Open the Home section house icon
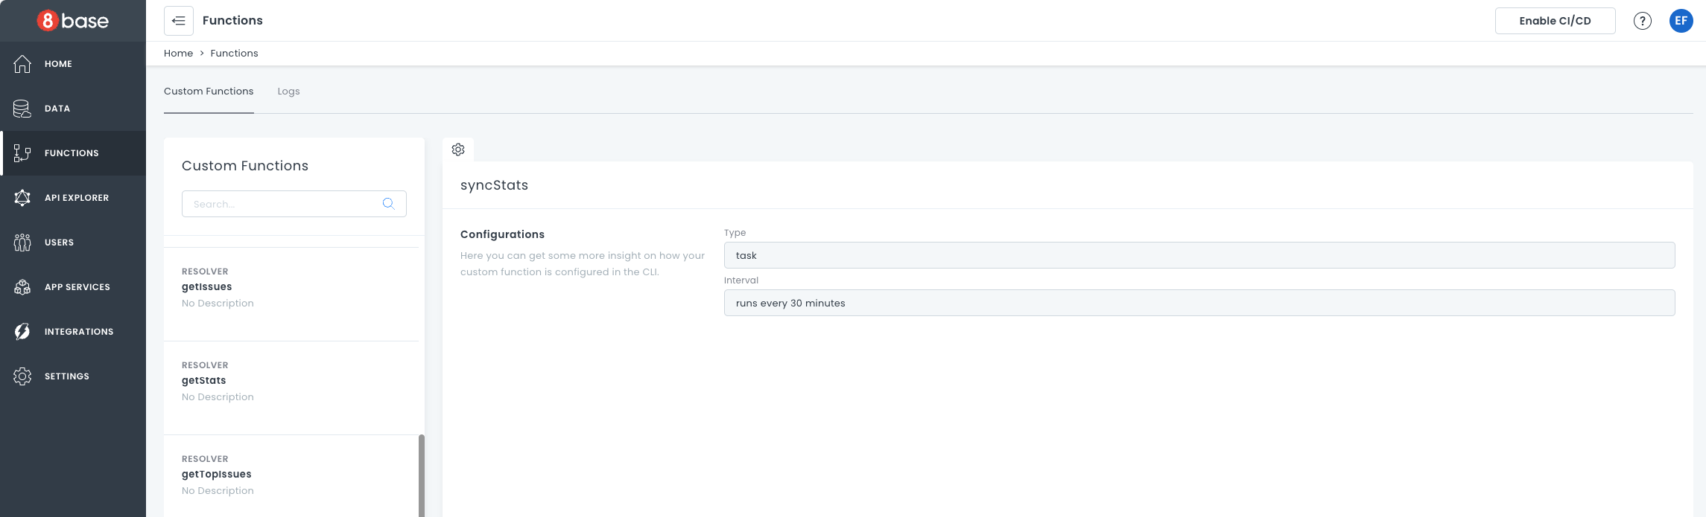1706x517 pixels. click(x=22, y=64)
